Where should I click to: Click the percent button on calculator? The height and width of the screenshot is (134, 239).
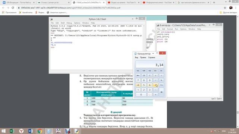[161, 80]
